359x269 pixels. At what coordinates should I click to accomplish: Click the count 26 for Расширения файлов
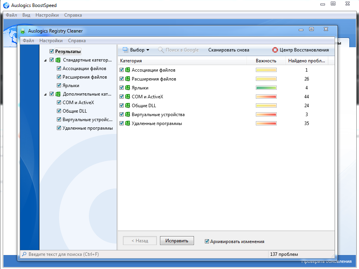(x=306, y=79)
